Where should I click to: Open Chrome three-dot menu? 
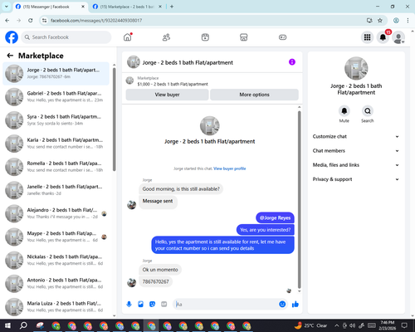(x=408, y=21)
